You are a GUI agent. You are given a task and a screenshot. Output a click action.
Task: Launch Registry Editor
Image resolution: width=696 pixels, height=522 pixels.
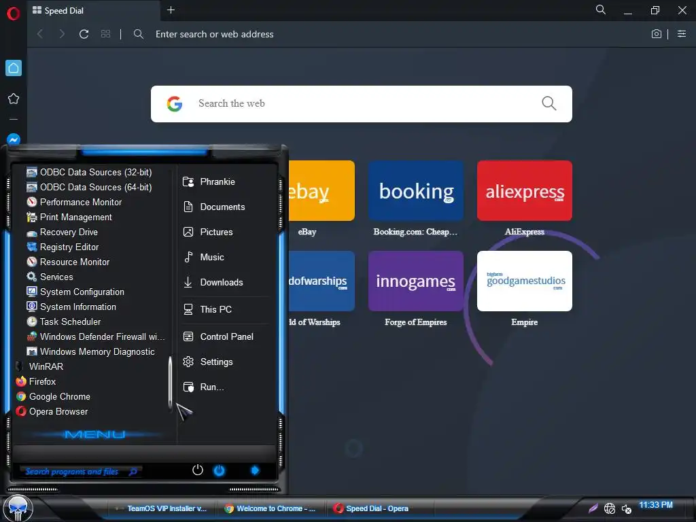click(x=63, y=247)
